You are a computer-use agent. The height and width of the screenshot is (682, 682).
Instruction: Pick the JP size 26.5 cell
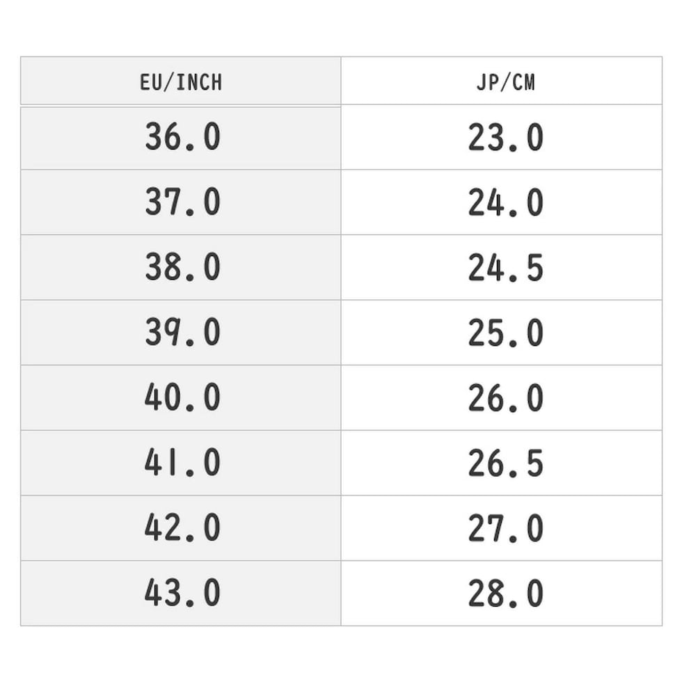pos(505,463)
